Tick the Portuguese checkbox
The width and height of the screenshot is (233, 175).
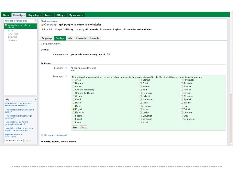182,80
